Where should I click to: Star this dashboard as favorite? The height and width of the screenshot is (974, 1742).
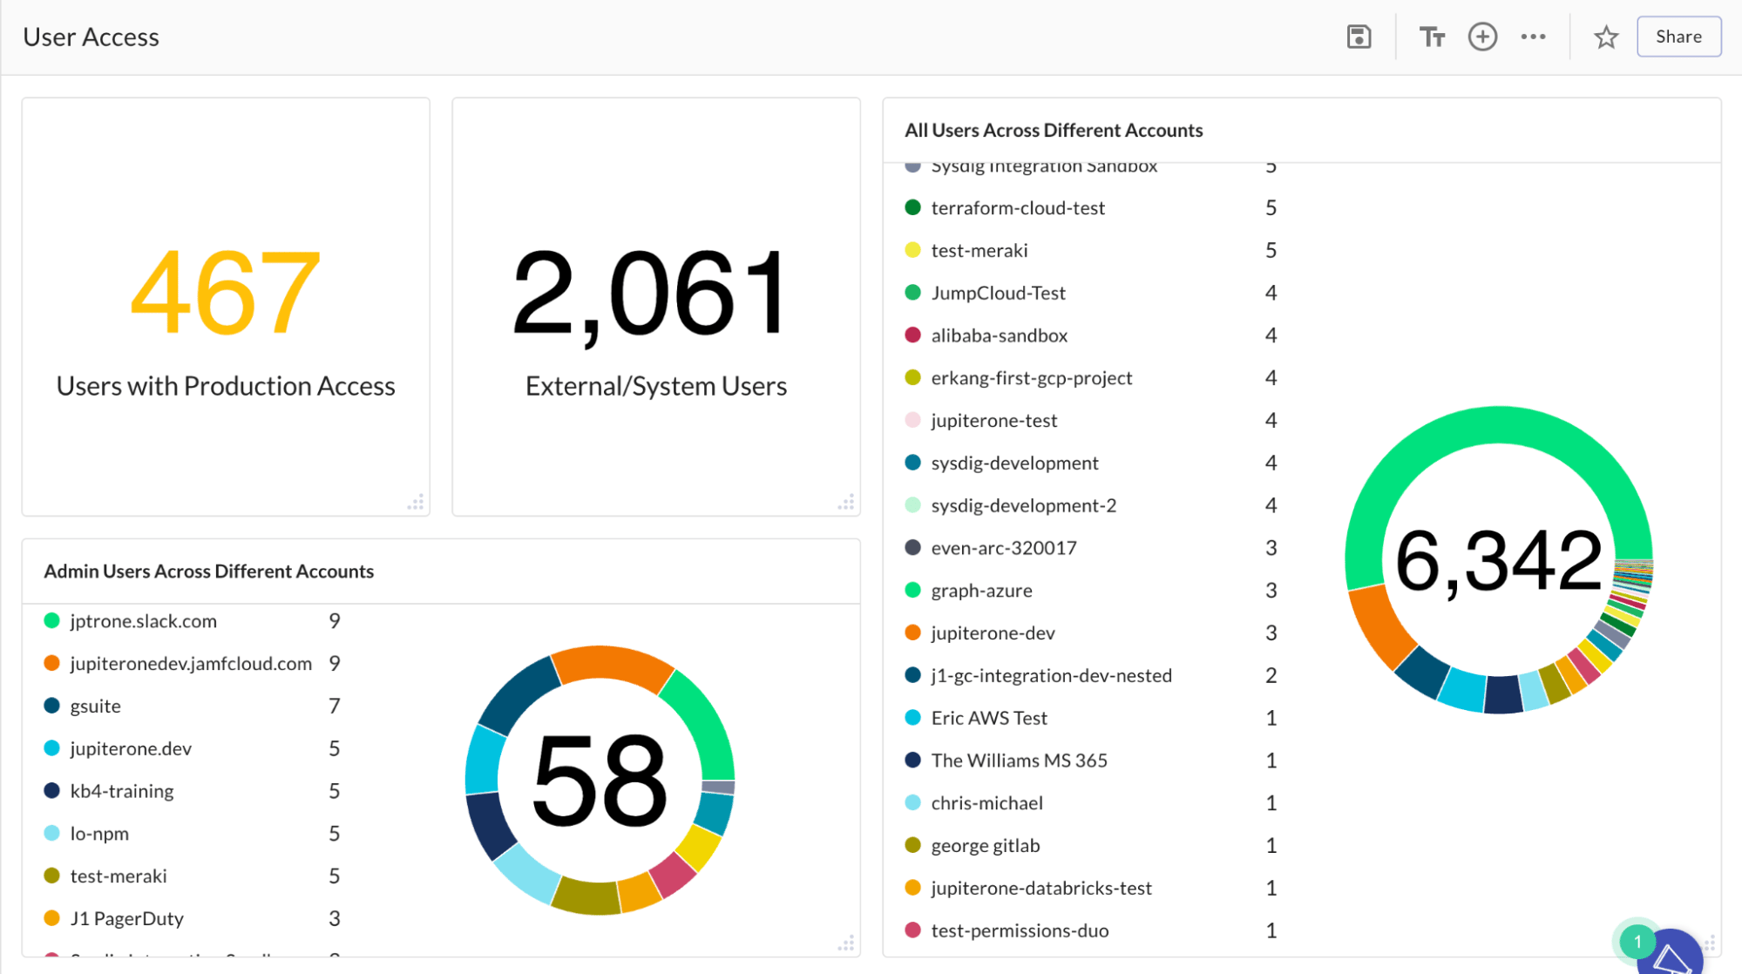(1605, 37)
